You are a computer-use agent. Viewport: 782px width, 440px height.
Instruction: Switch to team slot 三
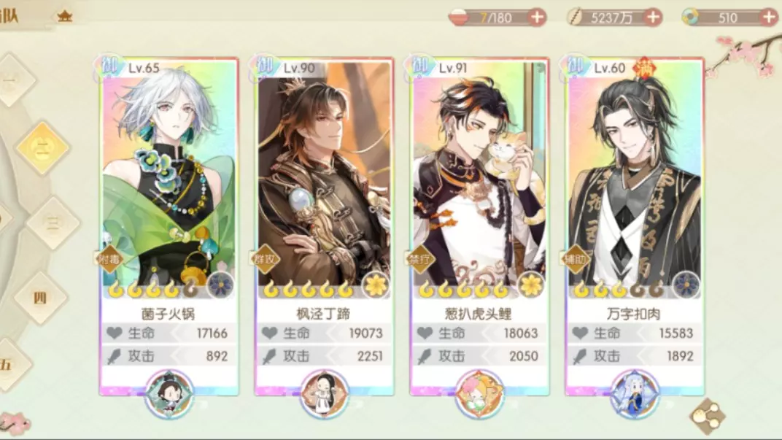click(53, 223)
